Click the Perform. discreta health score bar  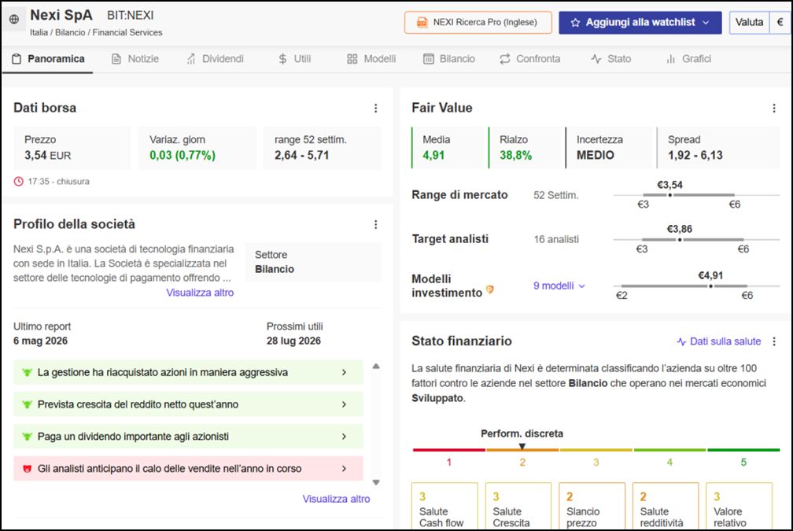tap(522, 450)
